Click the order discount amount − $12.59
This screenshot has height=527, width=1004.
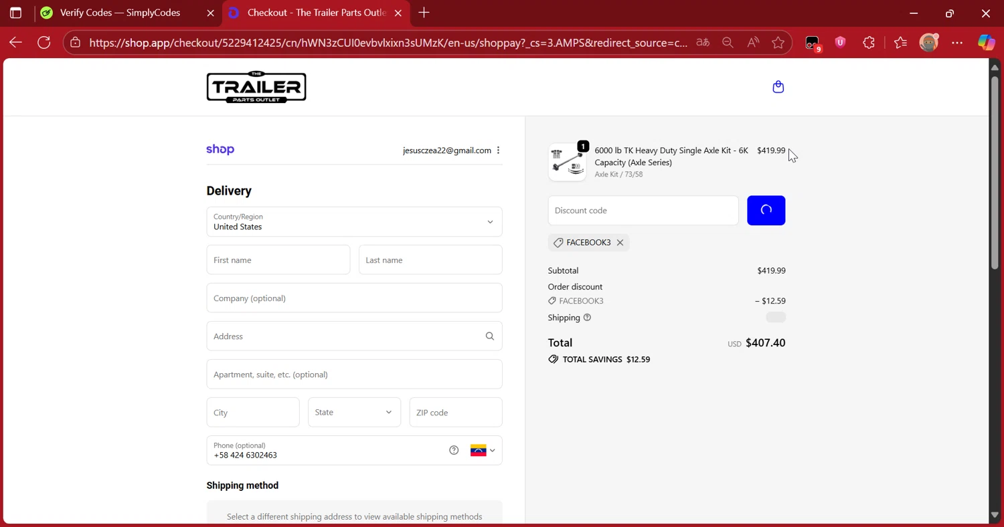point(770,301)
